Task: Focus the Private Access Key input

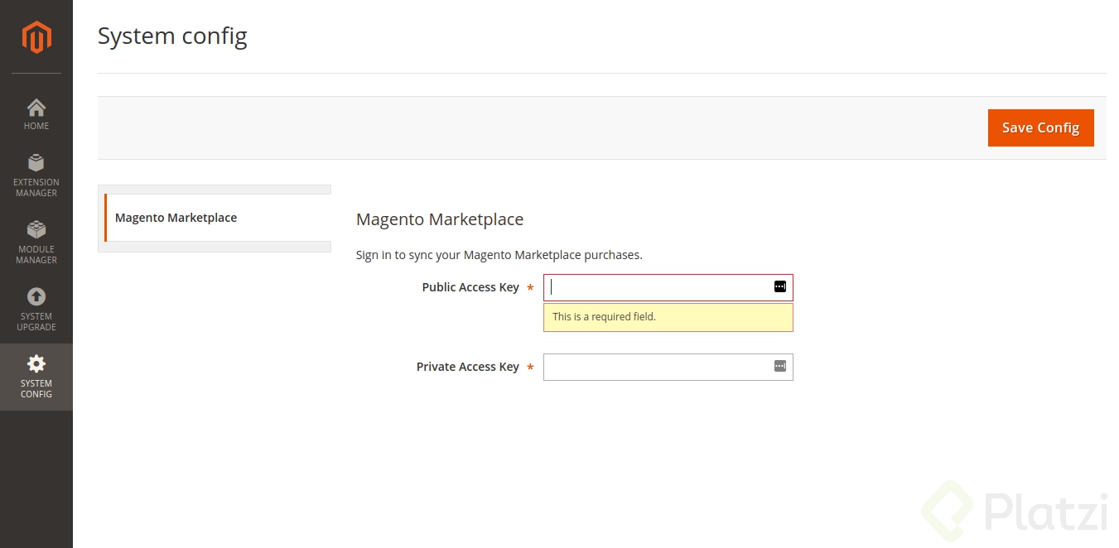Action: point(668,367)
